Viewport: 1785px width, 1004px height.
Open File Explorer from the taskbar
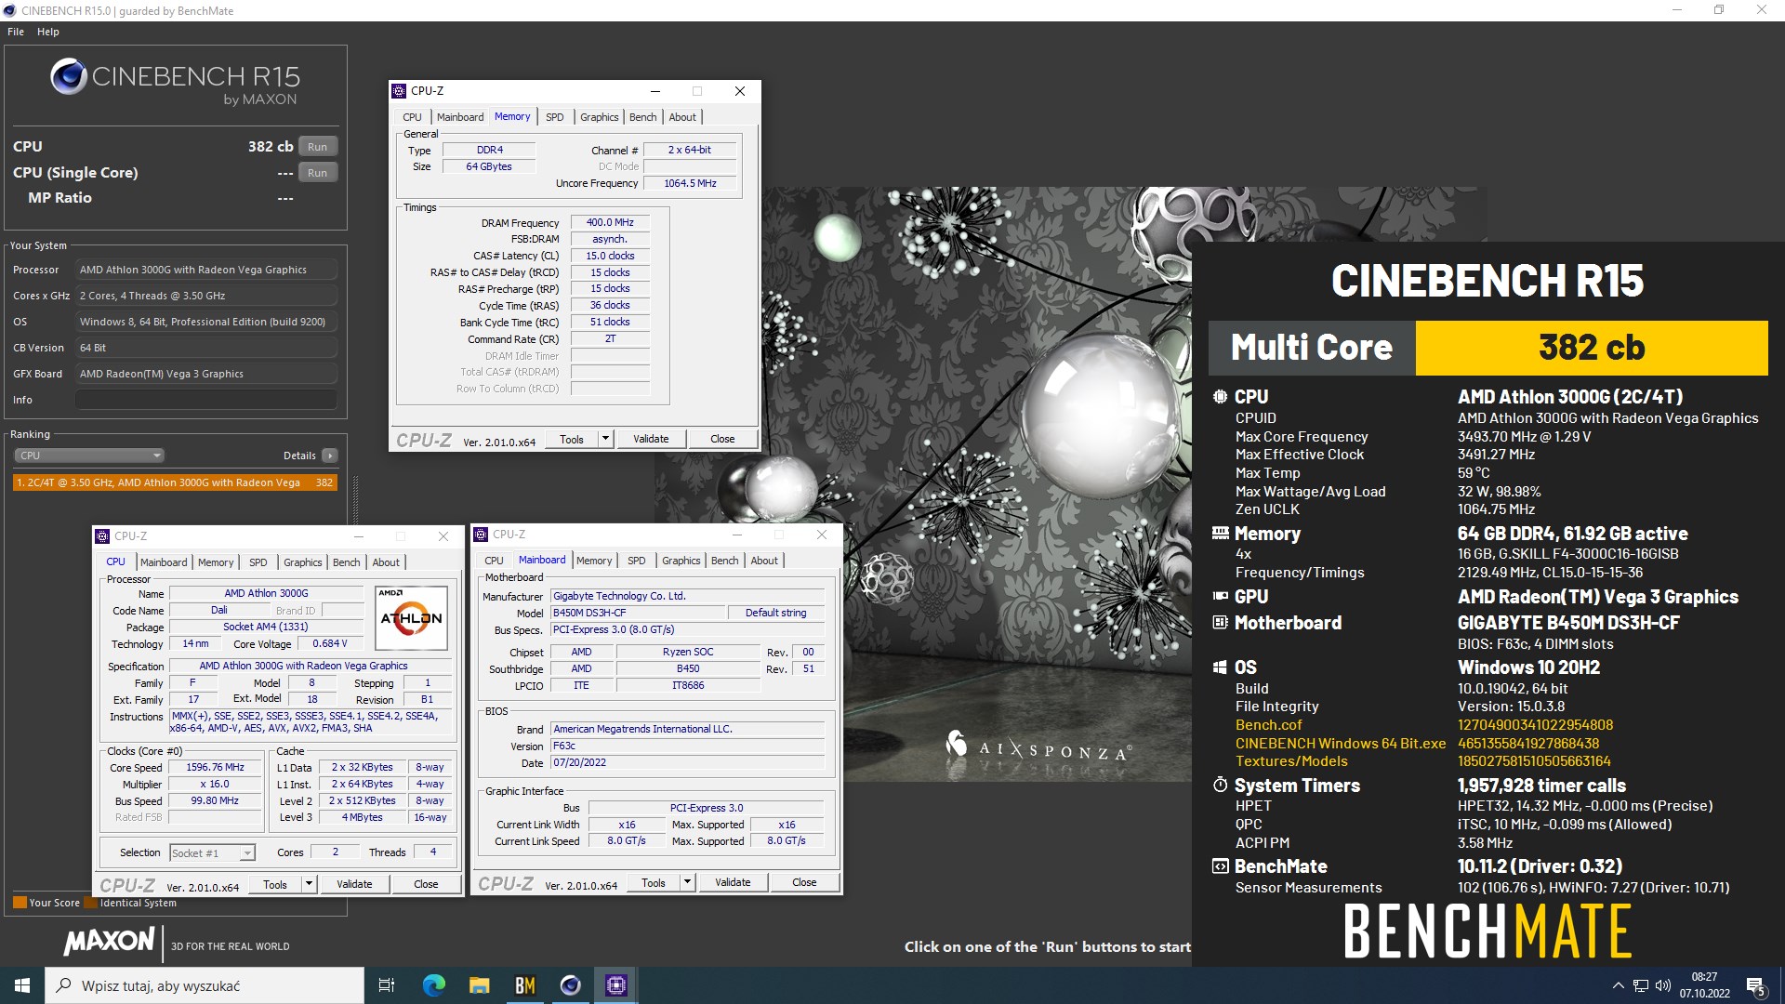pyautogui.click(x=479, y=985)
